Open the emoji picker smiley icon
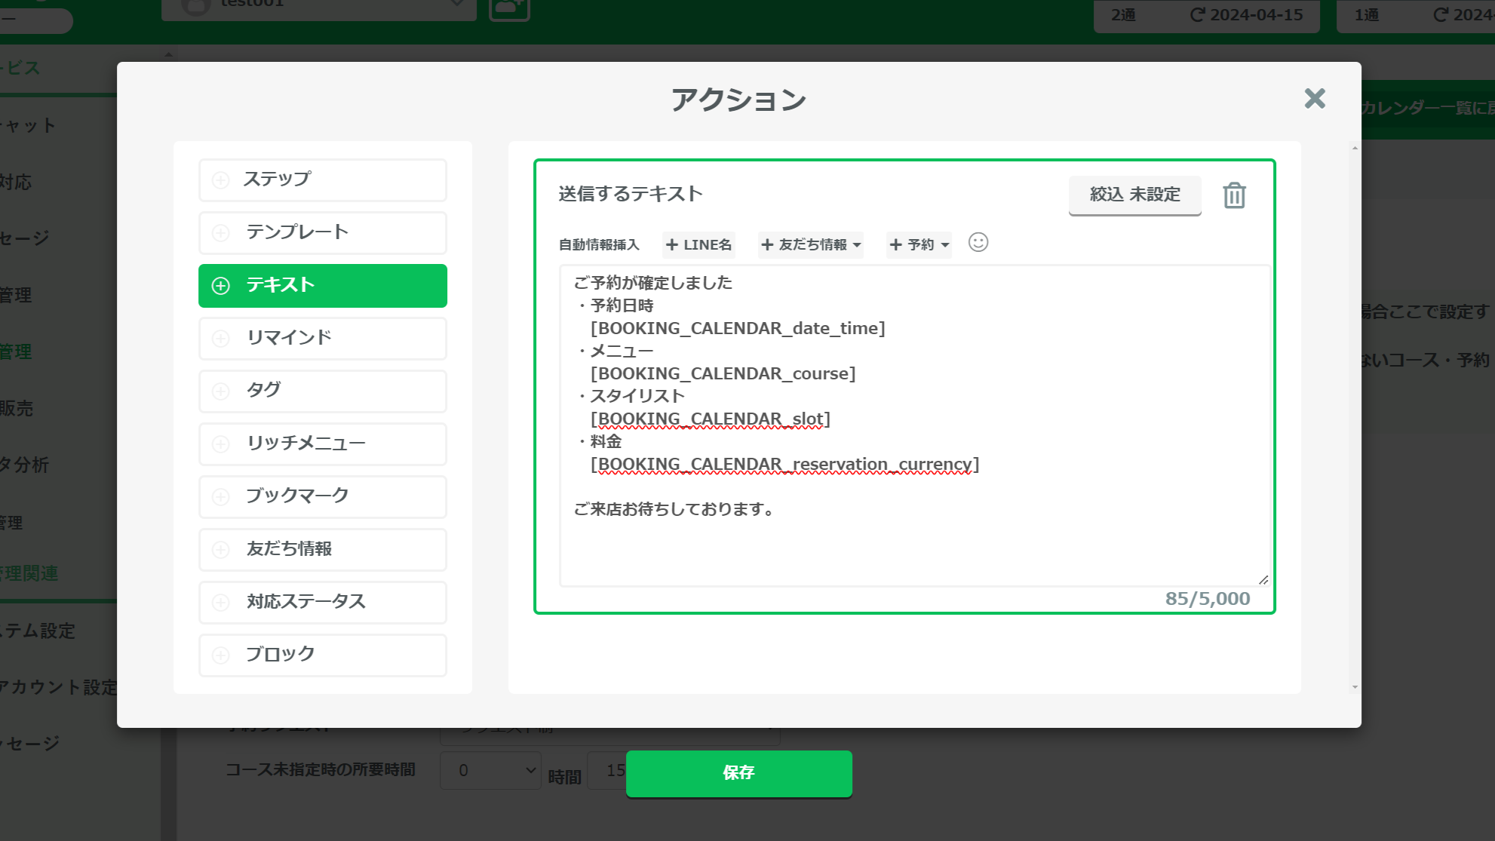 pyautogui.click(x=978, y=242)
